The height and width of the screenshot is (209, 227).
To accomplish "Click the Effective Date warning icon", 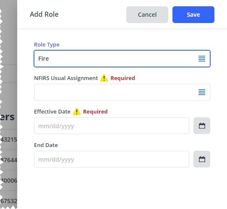I will [77, 111].
